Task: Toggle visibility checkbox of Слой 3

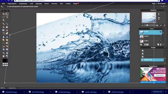Action: pyautogui.click(x=160, y=41)
